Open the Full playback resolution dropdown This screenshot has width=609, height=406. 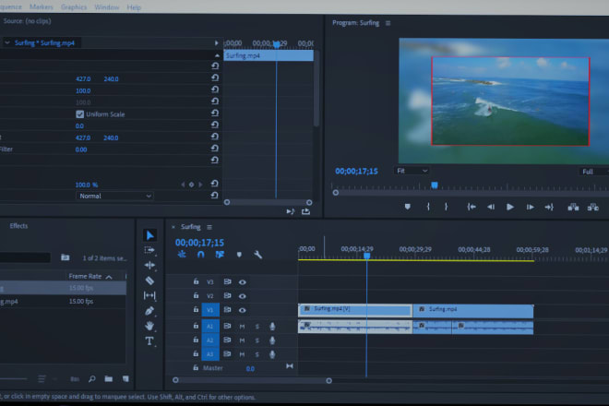pos(593,172)
